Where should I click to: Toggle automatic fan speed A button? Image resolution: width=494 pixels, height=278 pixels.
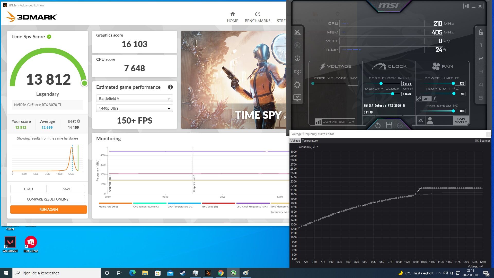[x=420, y=120]
